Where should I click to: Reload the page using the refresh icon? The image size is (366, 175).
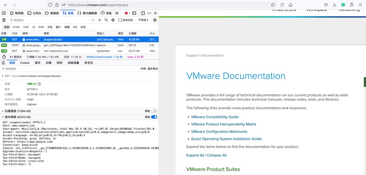click(x=282, y=5)
